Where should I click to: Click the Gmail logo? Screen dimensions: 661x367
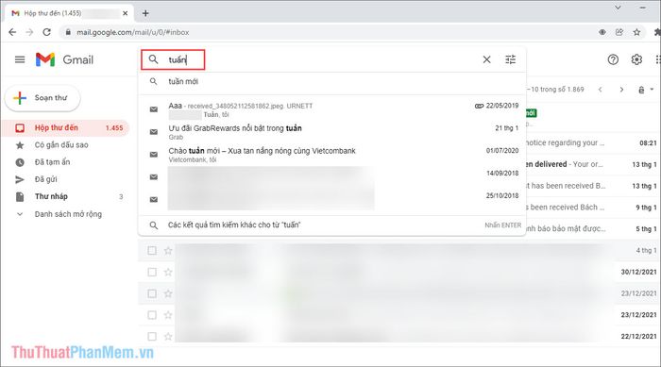[x=64, y=59]
